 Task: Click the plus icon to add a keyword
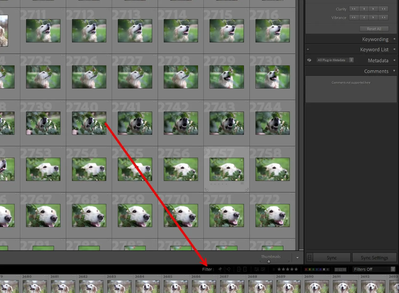(x=308, y=49)
